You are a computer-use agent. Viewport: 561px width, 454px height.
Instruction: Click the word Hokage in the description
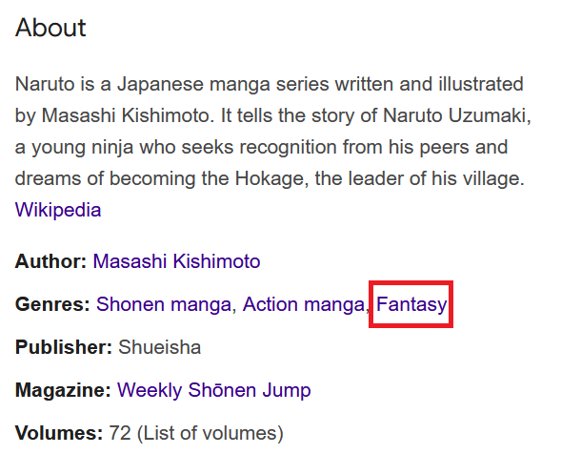click(x=271, y=178)
